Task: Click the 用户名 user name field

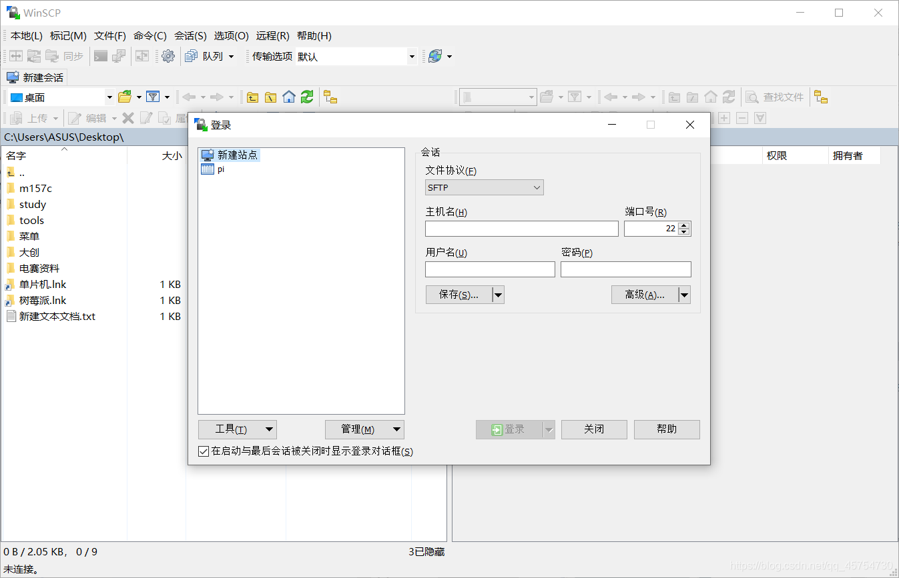Action: [x=490, y=269]
